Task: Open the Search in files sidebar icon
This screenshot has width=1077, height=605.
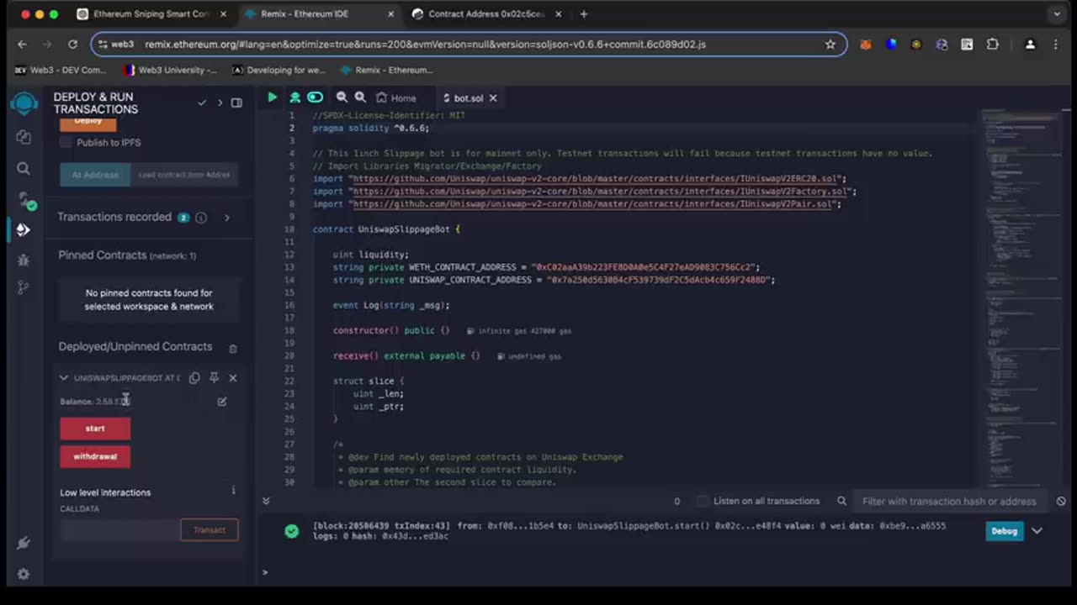Action: click(24, 168)
